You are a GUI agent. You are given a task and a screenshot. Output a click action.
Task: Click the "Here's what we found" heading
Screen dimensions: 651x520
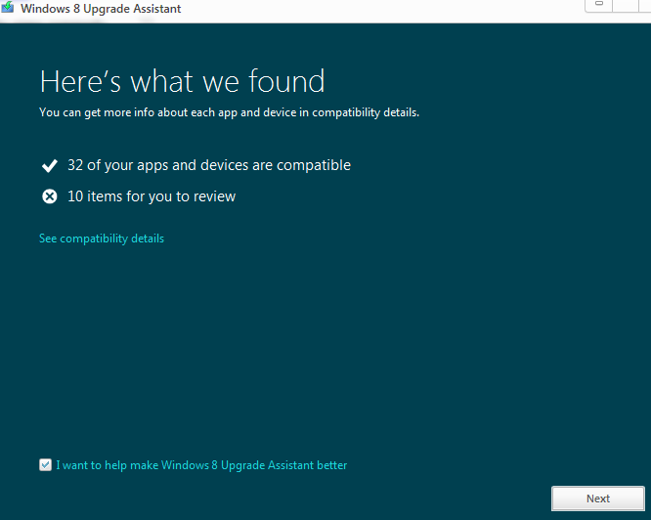coord(182,81)
